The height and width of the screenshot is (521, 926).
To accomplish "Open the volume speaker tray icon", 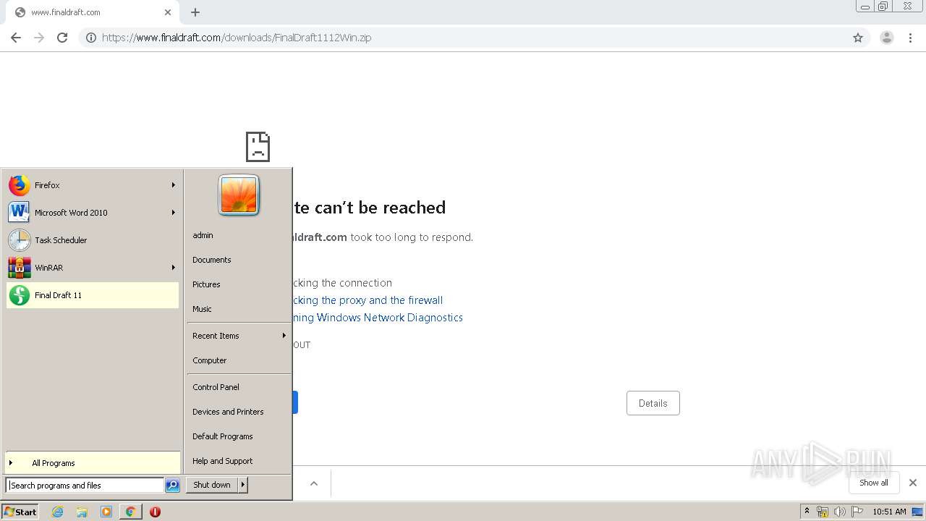I will coord(840,512).
